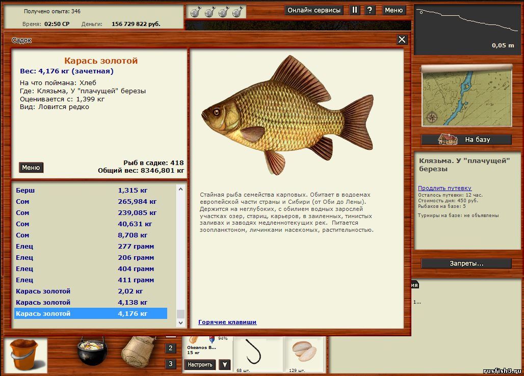The height and width of the screenshot is (376, 524).
Task: Select Елец 411 грамм row
Action: point(91,280)
